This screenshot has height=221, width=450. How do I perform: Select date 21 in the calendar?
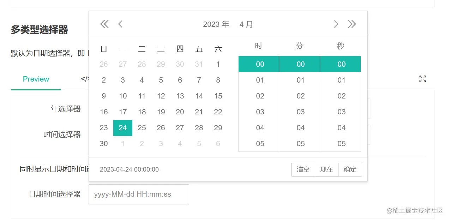pyautogui.click(x=199, y=112)
